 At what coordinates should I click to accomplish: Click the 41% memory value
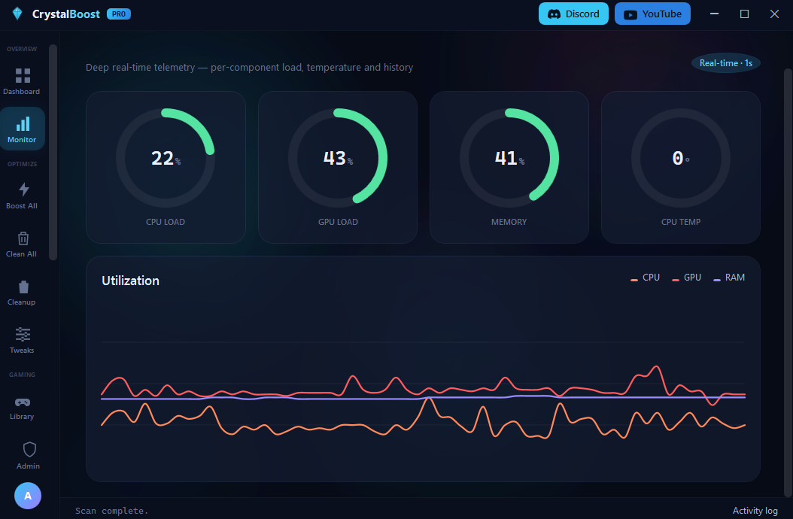click(509, 158)
